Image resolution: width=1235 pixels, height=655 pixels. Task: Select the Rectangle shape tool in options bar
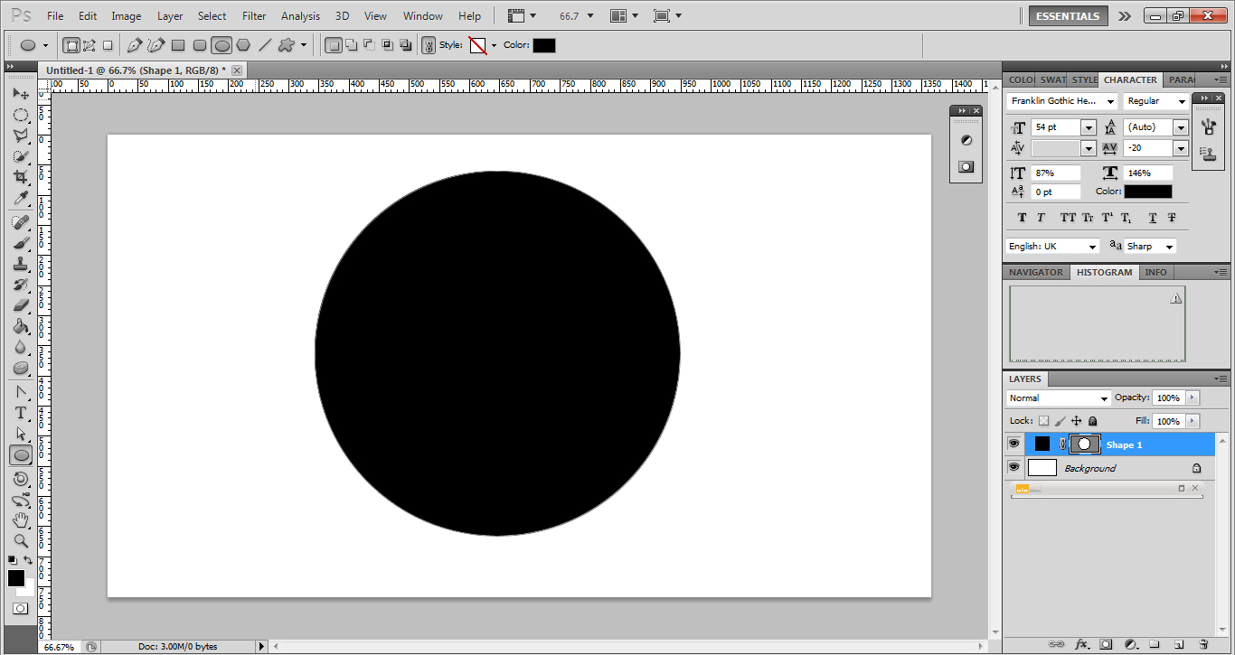pyautogui.click(x=177, y=44)
